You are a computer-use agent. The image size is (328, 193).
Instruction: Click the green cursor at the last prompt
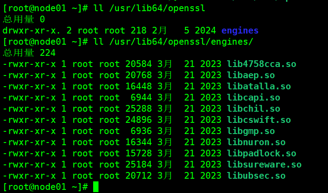[x=96, y=187]
